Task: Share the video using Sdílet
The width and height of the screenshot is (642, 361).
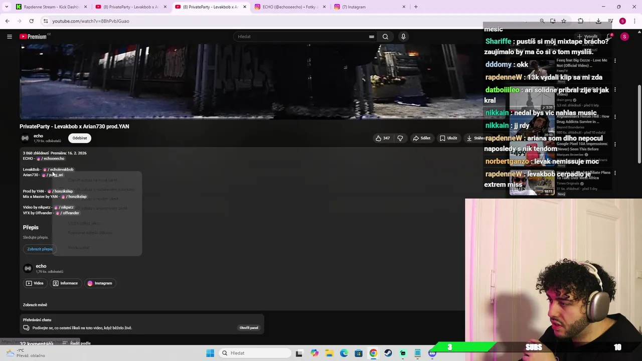Action: [421, 138]
